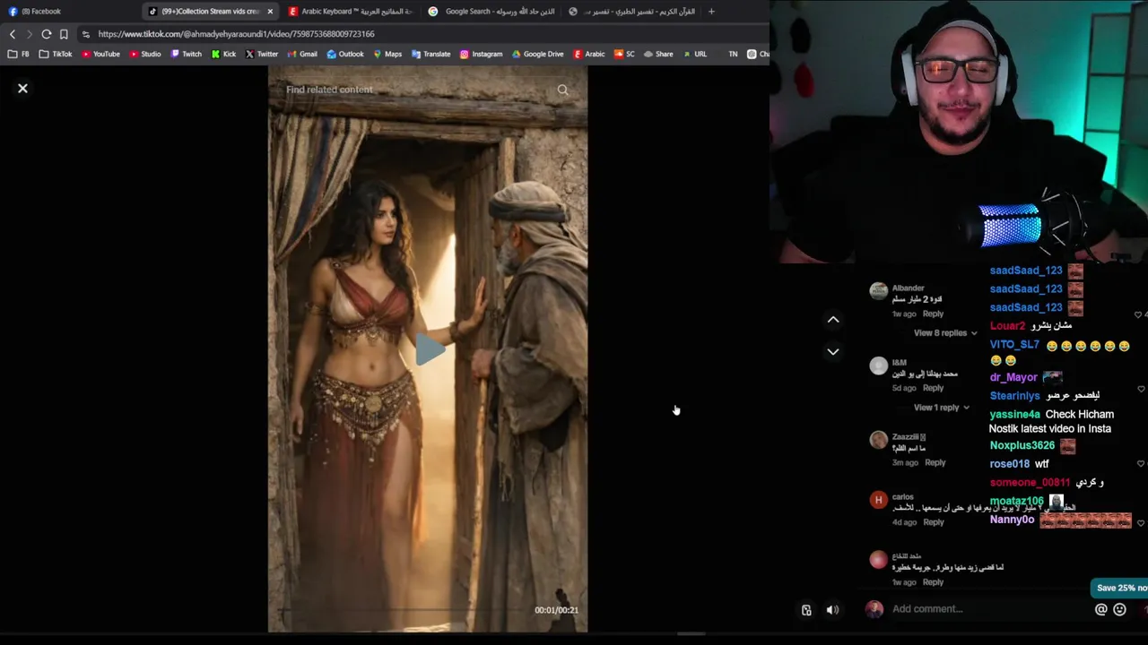Open the Instagram bookmark
The width and height of the screenshot is (1148, 645).
(x=481, y=54)
